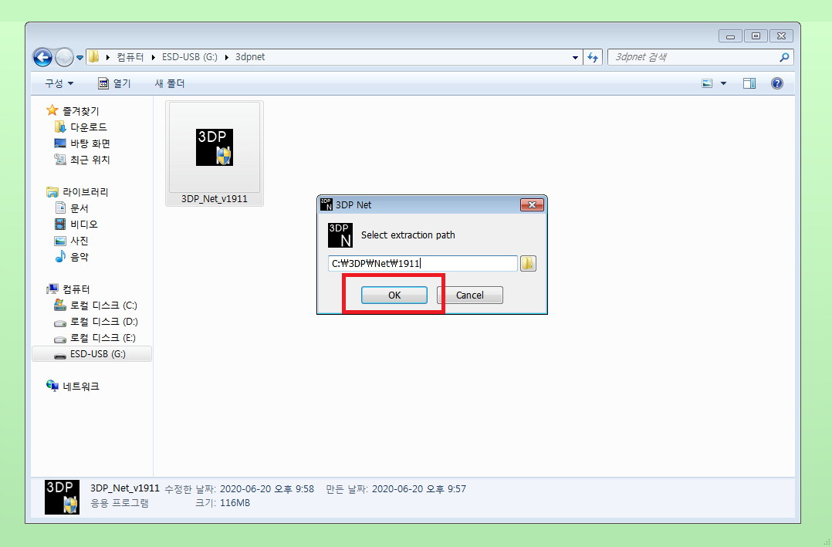Screen dimensions: 832x547
Task: Click the 다운로드 folder icon
Action: [x=60, y=127]
